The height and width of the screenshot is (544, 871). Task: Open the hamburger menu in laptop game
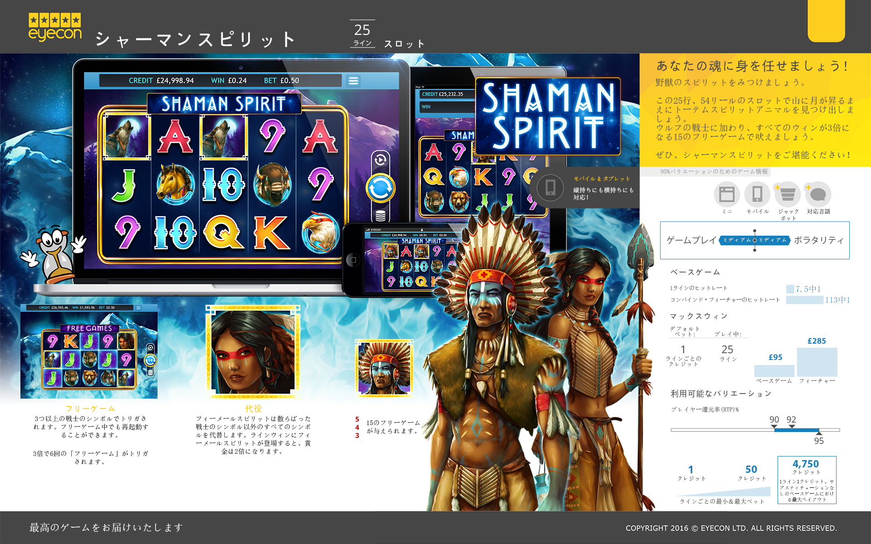click(353, 81)
